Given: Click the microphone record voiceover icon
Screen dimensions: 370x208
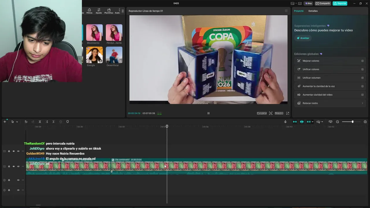Looking at the screenshot, I should (x=285, y=122).
